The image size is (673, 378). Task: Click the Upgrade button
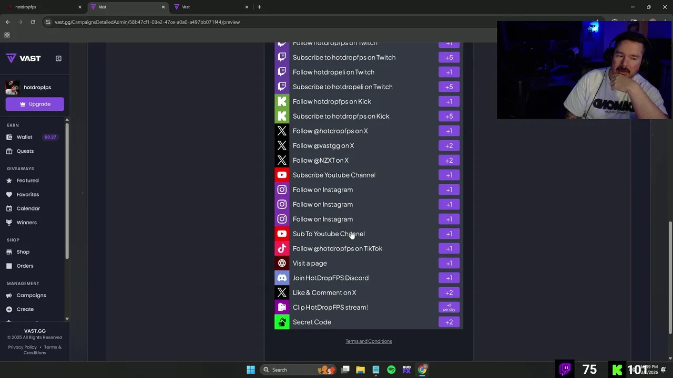pyautogui.click(x=35, y=104)
